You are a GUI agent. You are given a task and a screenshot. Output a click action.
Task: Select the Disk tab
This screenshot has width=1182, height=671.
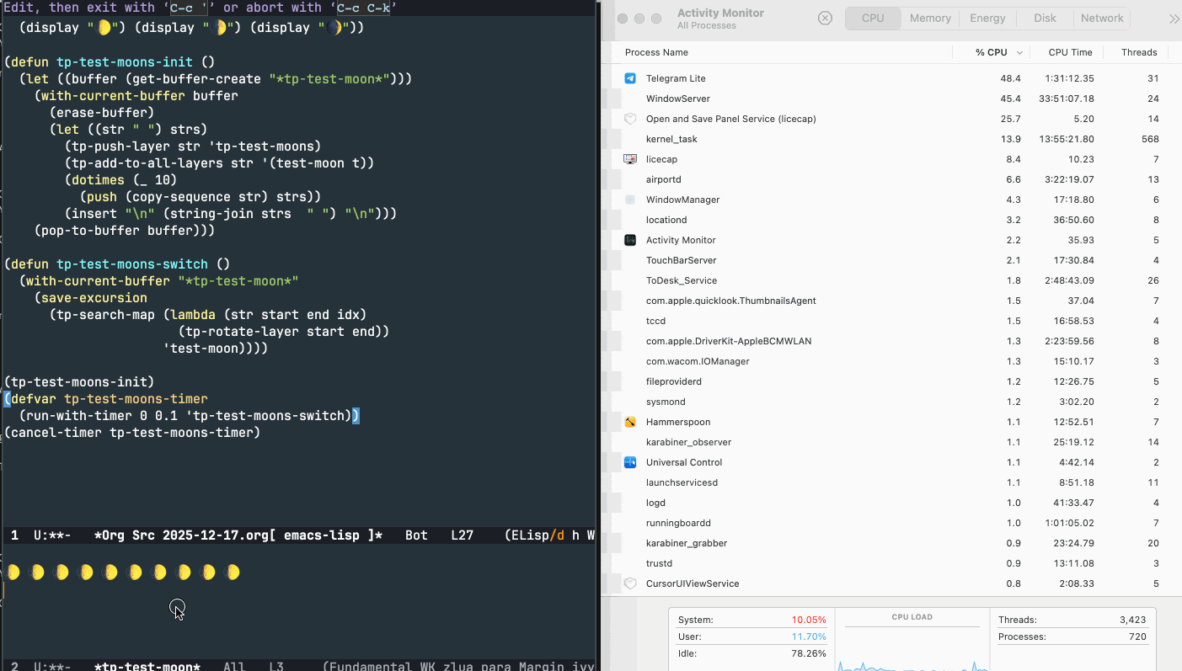click(1045, 19)
